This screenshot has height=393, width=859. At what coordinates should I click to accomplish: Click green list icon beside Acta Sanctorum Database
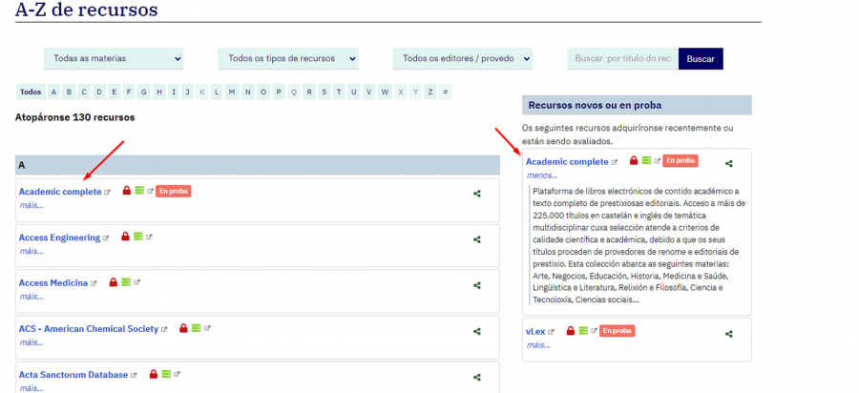pos(165,375)
